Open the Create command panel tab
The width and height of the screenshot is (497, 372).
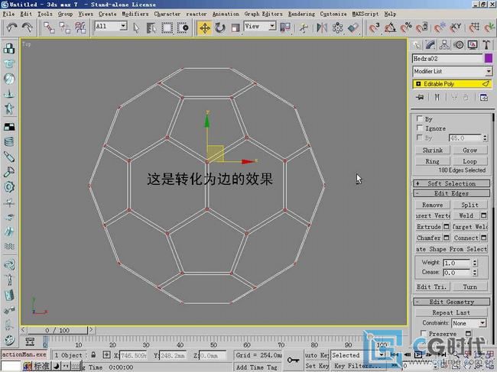(417, 45)
